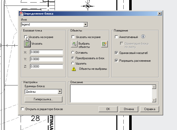
Task: Click the Pick base point icon button
Action: 27,44
